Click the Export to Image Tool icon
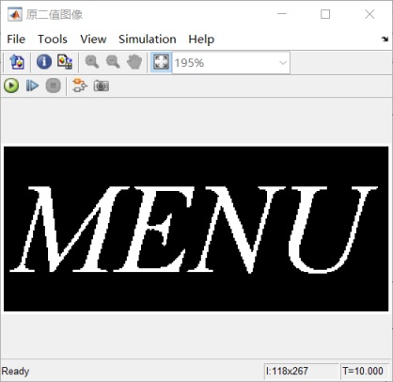Viewport: 393px width, 382px height. [17, 62]
